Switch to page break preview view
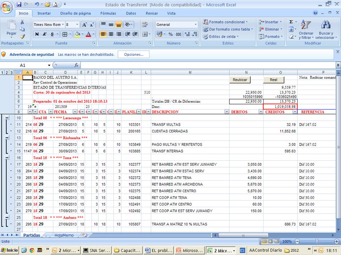Screen dimensions: 341x255 (277, 241)
